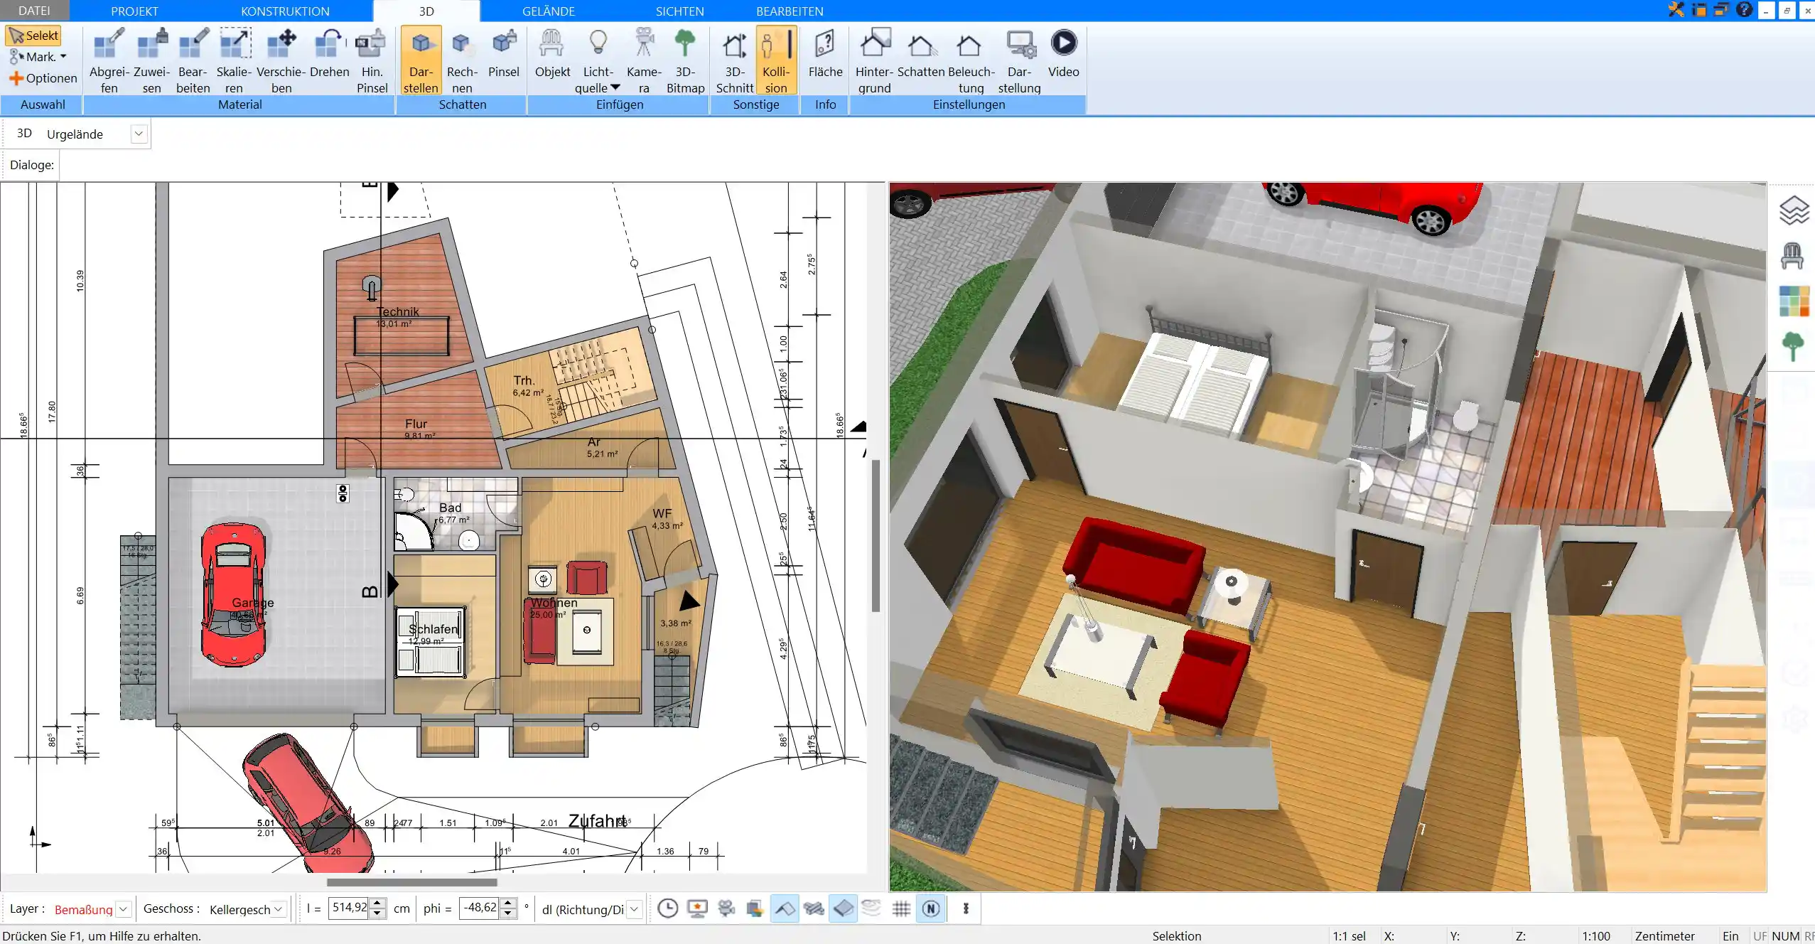1815x944 pixels.
Task: Click the 2D plan vertical scrollbar
Action: [x=876, y=536]
